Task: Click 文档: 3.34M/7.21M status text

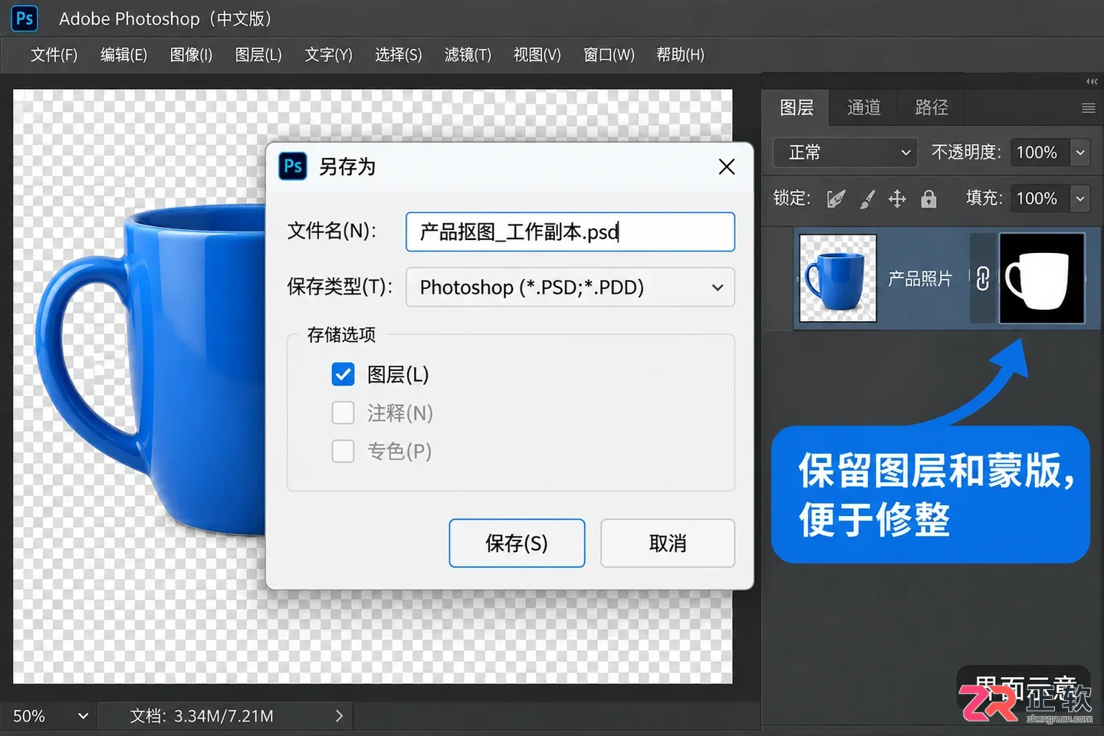Action: (x=202, y=716)
